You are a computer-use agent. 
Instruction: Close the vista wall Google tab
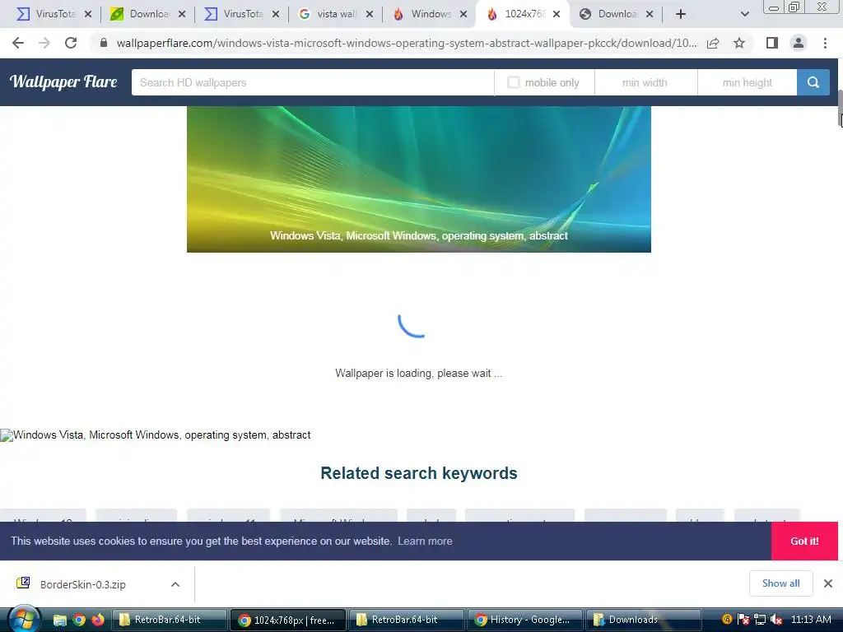[x=370, y=14]
